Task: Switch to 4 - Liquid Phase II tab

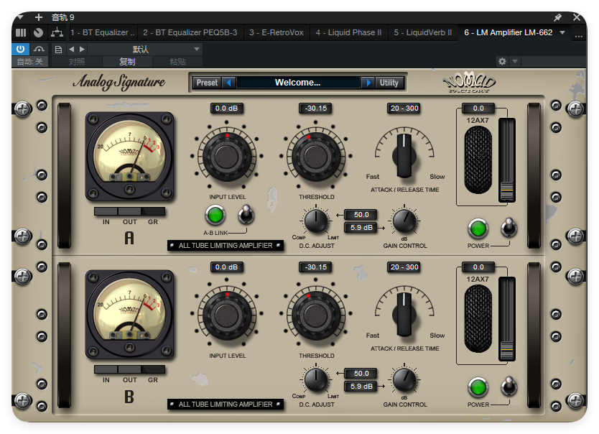Action: 348,32
